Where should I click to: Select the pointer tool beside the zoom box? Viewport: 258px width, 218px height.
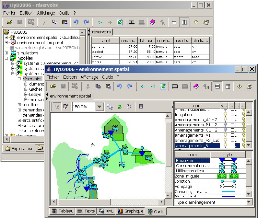pyautogui.click(x=110, y=107)
